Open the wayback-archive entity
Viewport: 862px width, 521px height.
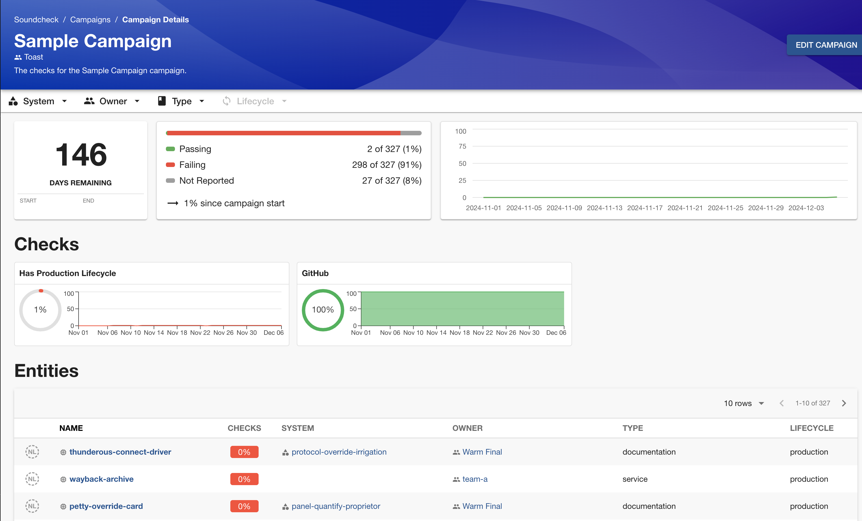click(x=101, y=479)
